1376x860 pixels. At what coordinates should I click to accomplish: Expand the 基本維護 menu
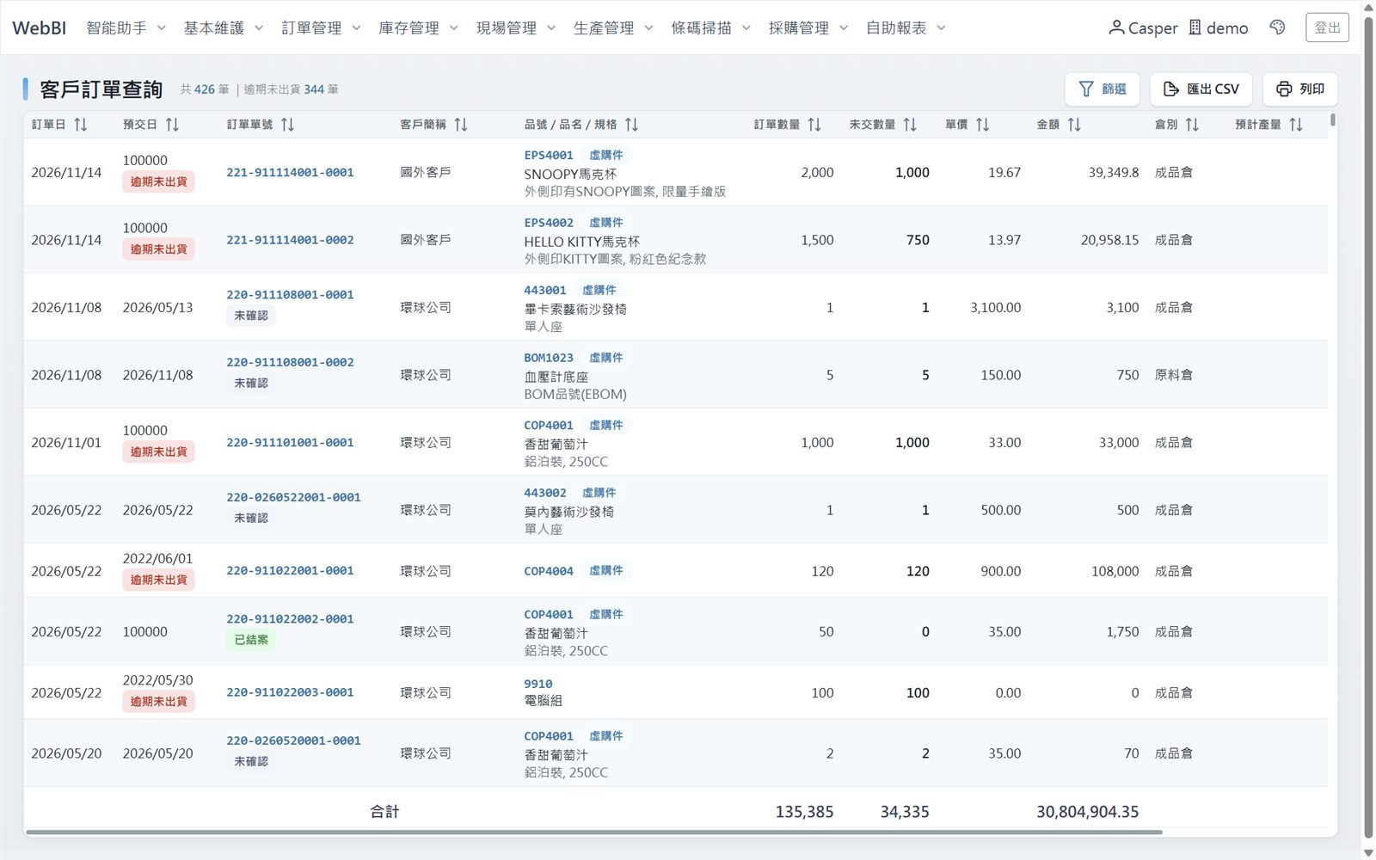pyautogui.click(x=224, y=28)
